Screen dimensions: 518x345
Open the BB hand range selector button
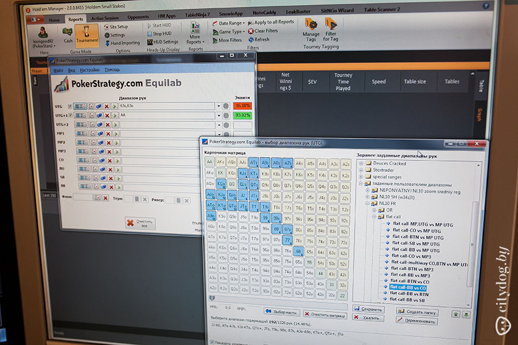(x=85, y=186)
